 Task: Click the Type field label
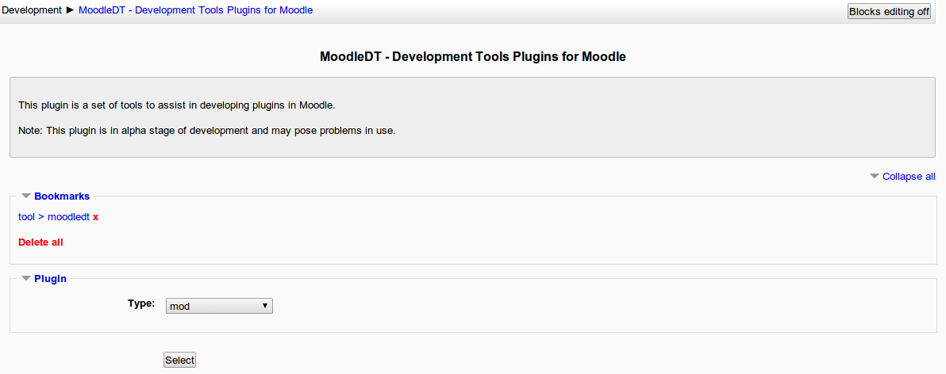pos(141,303)
